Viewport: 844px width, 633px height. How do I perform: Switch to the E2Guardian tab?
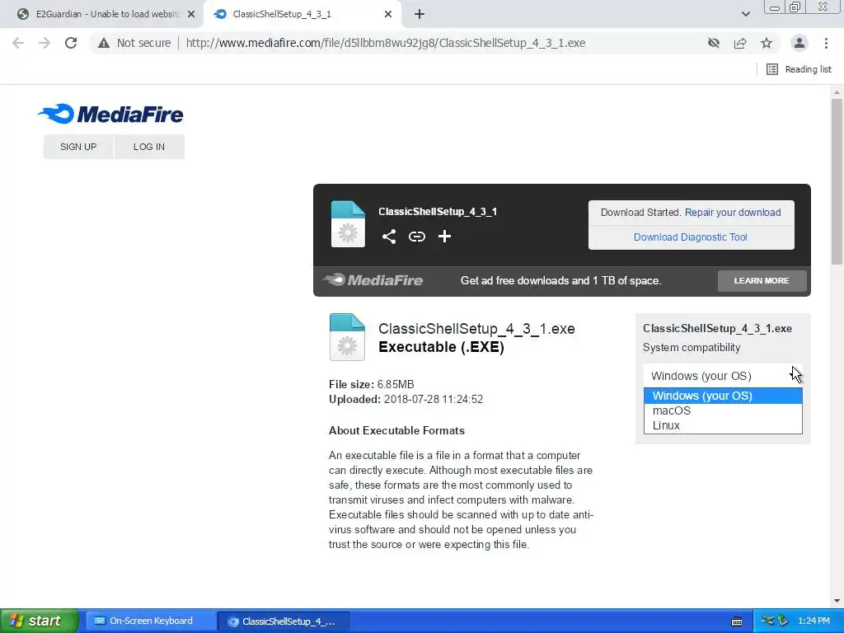[101, 14]
